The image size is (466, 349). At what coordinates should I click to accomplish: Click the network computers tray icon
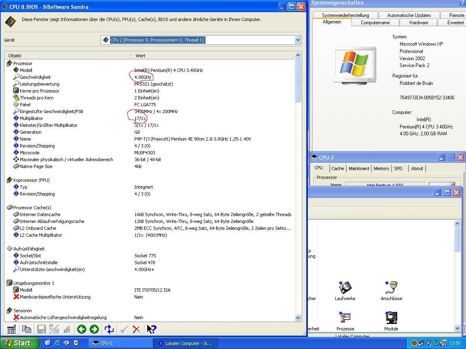point(421,343)
